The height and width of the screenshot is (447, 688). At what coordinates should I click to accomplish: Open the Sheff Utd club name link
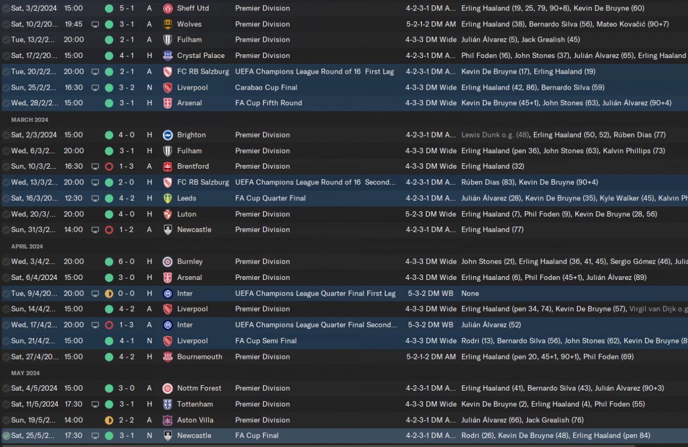193,9
